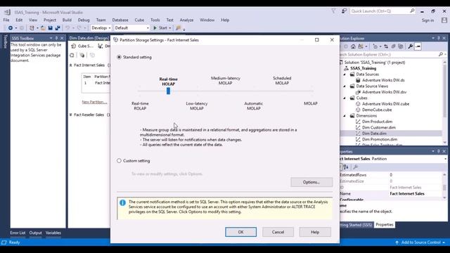Collapse Fact Internet Sales measure group
The height and width of the screenshot is (253, 450).
(70, 65)
